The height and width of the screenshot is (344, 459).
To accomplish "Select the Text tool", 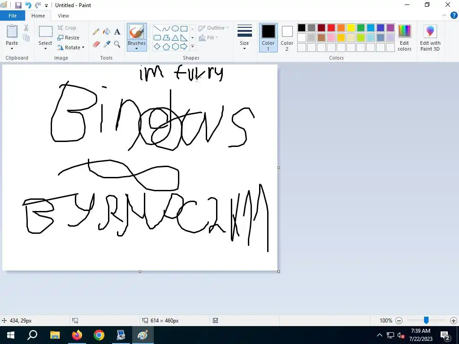I will (x=117, y=32).
